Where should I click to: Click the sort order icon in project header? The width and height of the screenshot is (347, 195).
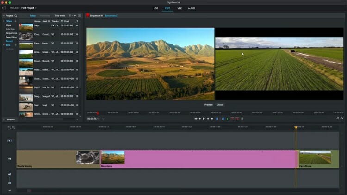pos(70,16)
